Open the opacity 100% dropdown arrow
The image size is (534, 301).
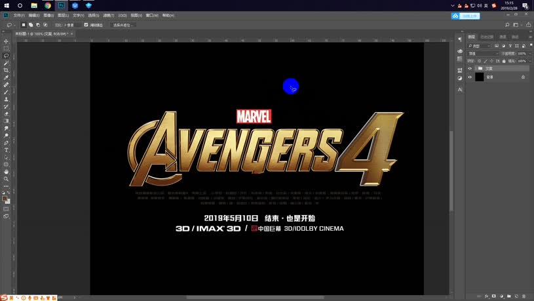[x=529, y=54]
